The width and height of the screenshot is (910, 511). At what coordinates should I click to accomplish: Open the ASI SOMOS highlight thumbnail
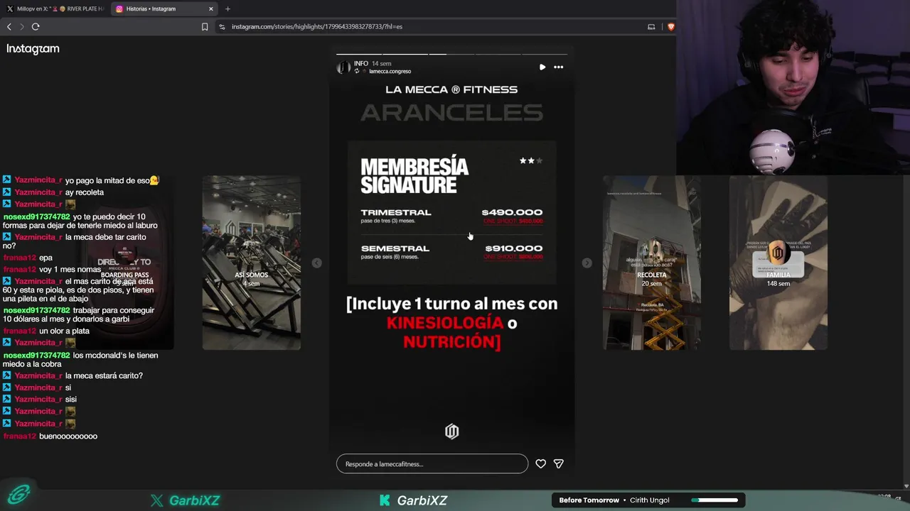click(x=252, y=263)
